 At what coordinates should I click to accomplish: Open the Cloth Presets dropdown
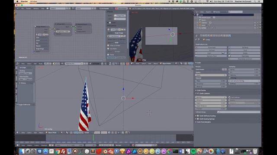(x=209, y=69)
